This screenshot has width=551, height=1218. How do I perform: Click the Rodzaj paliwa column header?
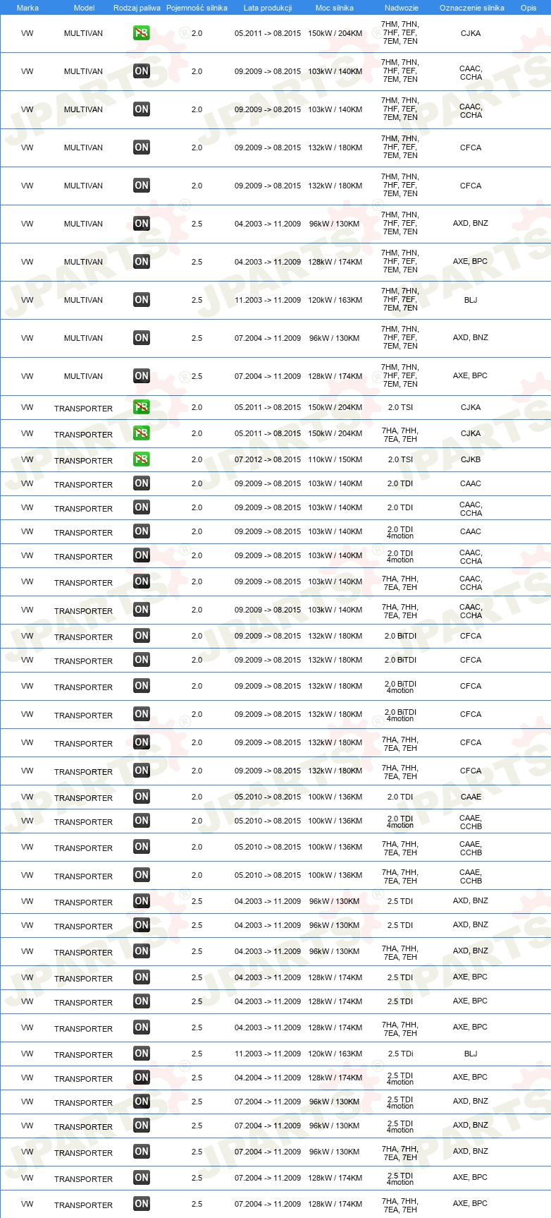pos(137,8)
